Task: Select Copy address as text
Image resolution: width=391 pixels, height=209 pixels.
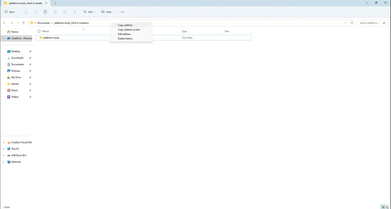Action: (x=129, y=30)
